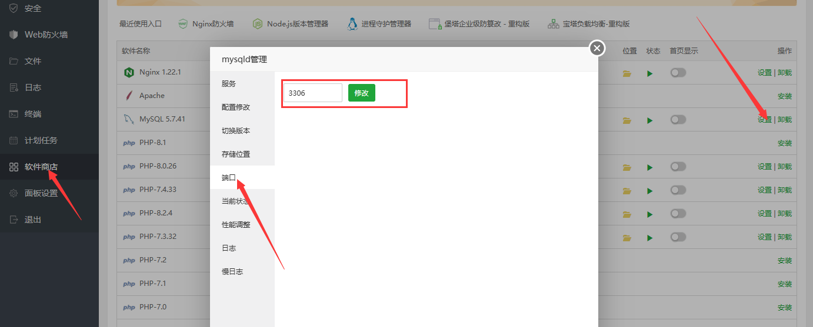
Task: Open the folder location for PHP-7.4.33
Action: 627,191
